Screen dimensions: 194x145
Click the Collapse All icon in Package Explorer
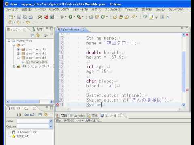[32, 35]
